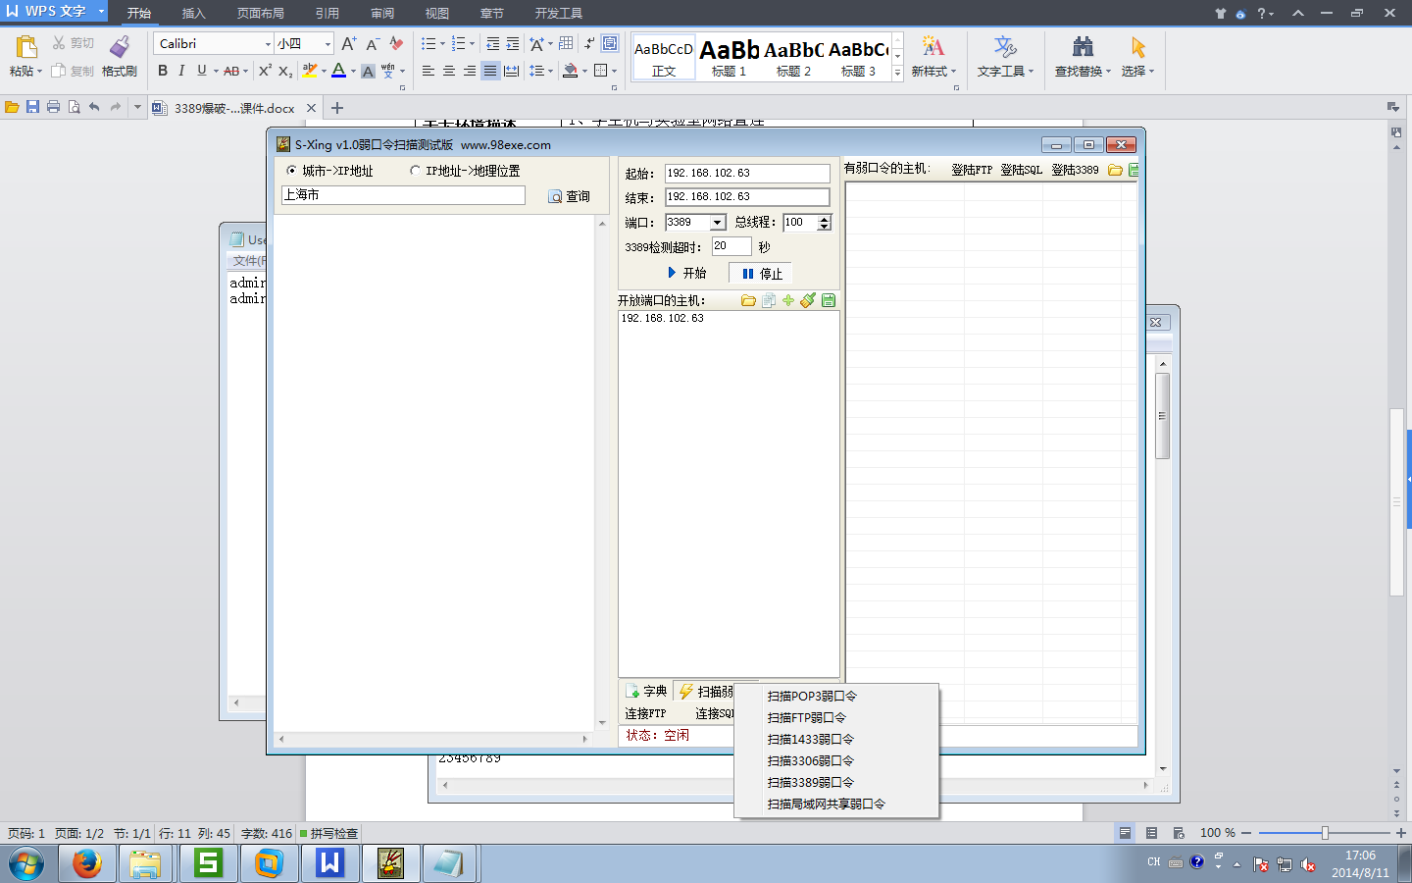This screenshot has height=883, width=1412.
Task: Click the save icon in quick access toolbar
Action: coord(32,107)
